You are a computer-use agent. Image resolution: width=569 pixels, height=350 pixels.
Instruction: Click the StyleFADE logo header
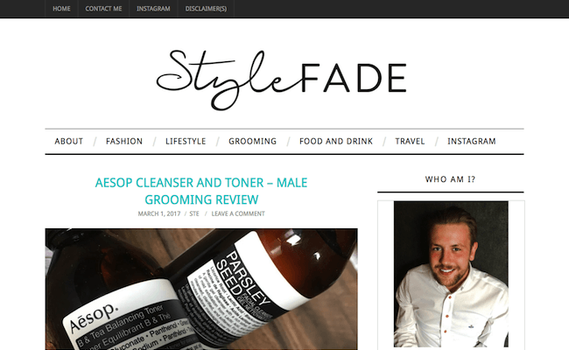click(282, 80)
